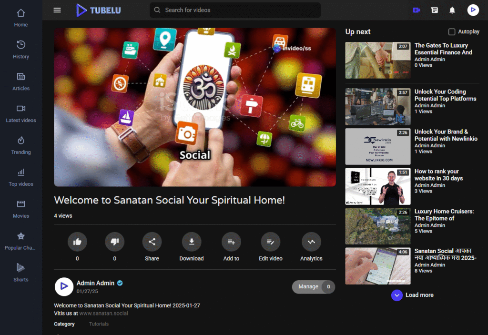Open the hamburger menu in header

[57, 10]
